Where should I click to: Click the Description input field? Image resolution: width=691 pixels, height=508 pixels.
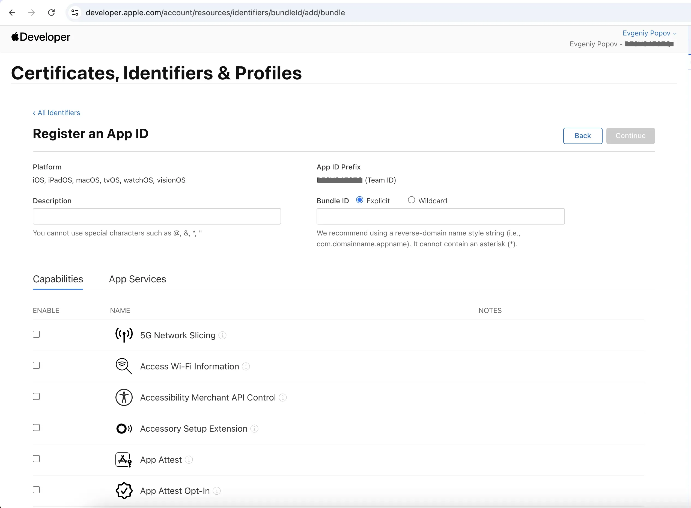coord(157,216)
